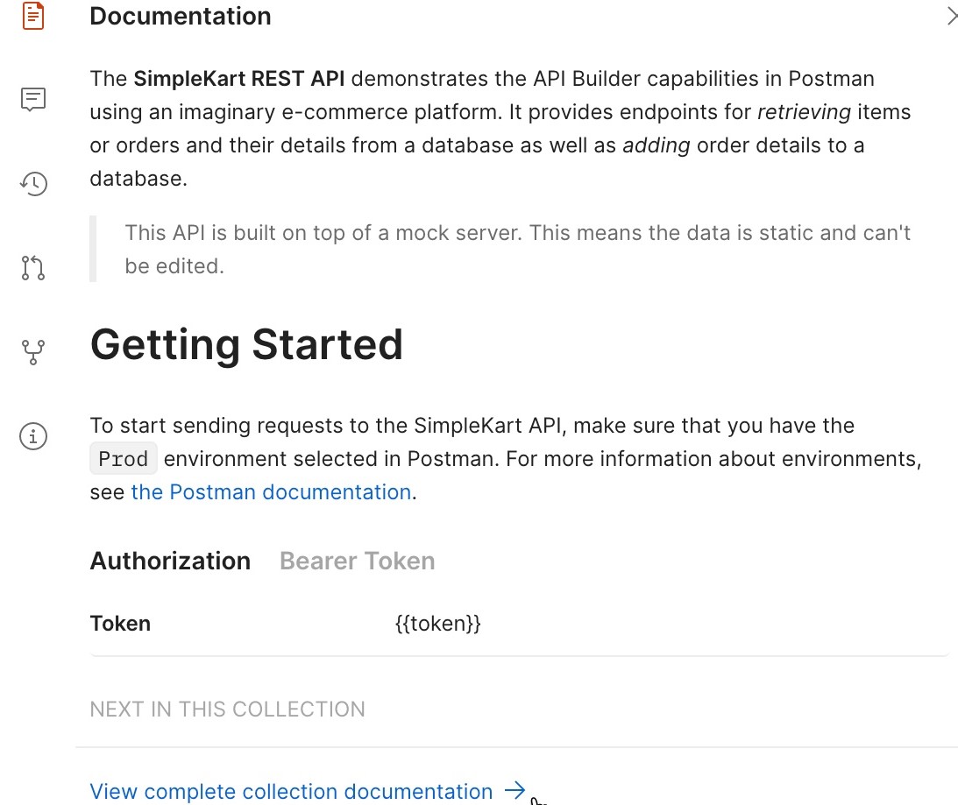Click the {{token}} variable value
This screenshot has width=958, height=805.
pyautogui.click(x=438, y=624)
